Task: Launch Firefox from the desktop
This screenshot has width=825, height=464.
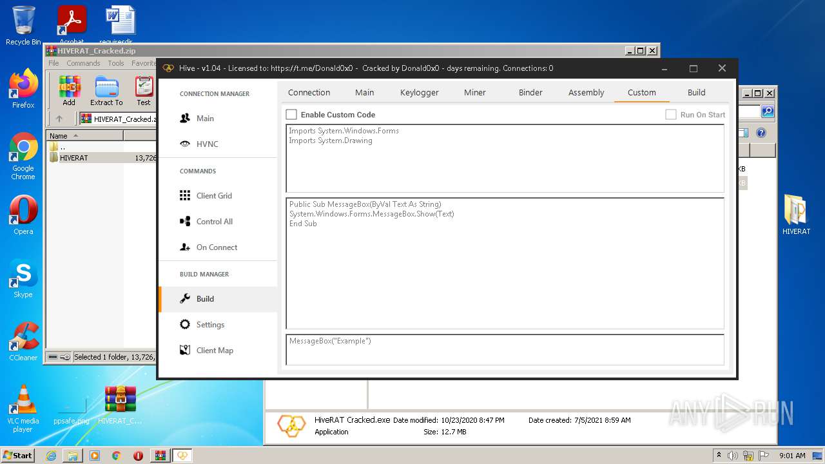Action: coord(23,89)
